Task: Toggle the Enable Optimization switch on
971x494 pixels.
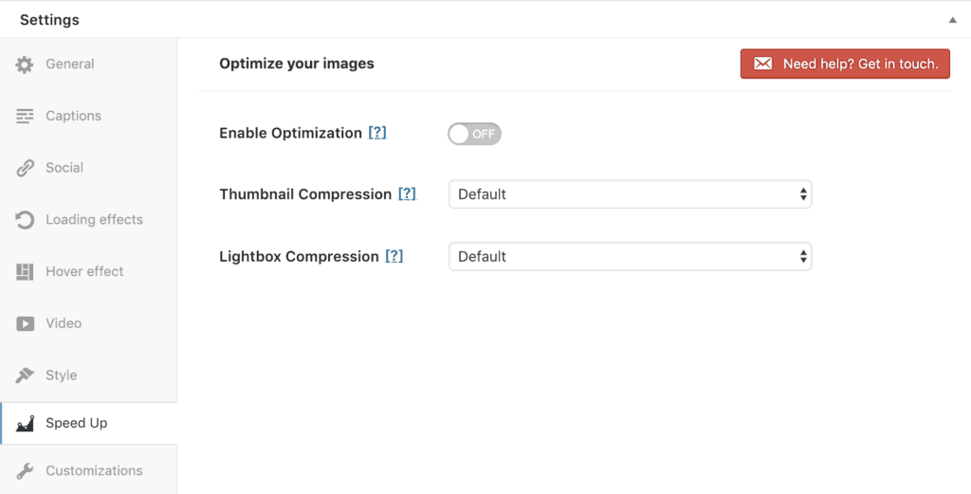Action: (x=474, y=134)
